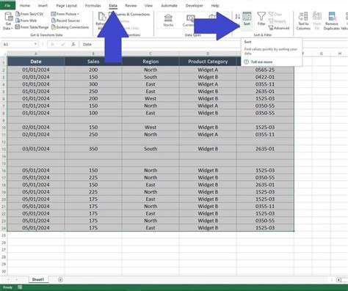Screen dimensions: 348x291
Task: Click the Sales cell with 100
Action: (93, 113)
